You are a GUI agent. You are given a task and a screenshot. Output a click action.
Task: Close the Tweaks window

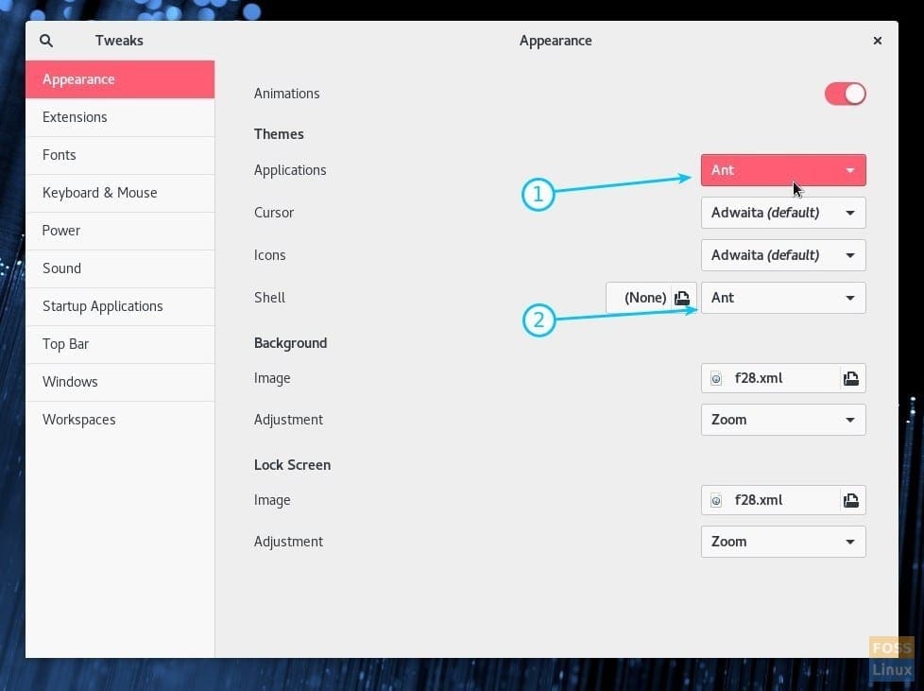877,41
